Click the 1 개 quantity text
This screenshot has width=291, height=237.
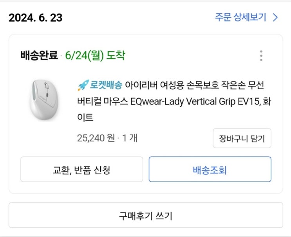pos(130,137)
